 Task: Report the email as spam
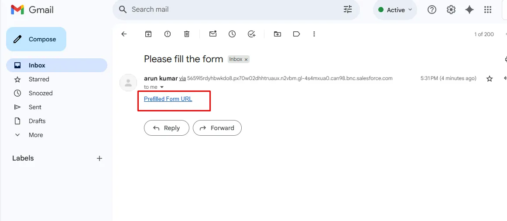tap(168, 34)
